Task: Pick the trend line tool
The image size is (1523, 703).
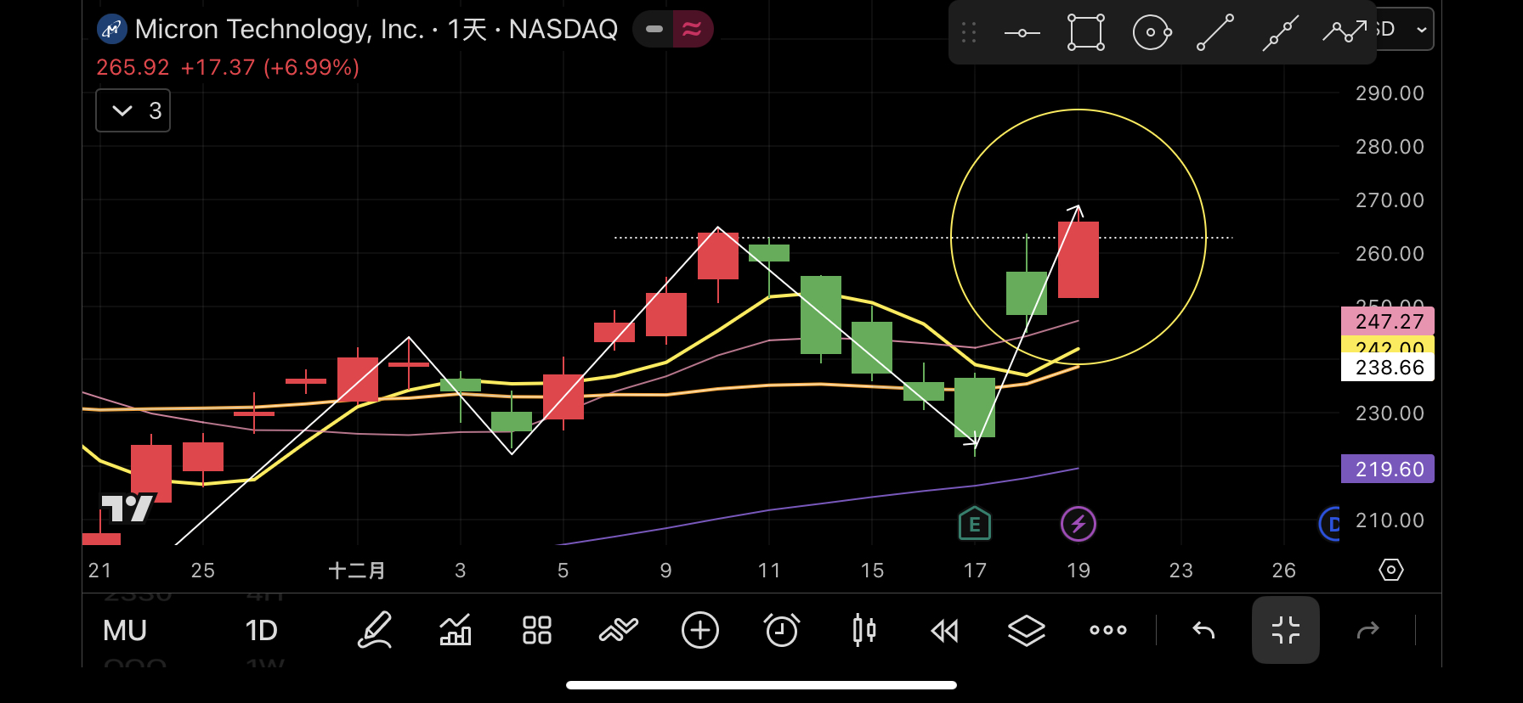Action: tap(1215, 33)
